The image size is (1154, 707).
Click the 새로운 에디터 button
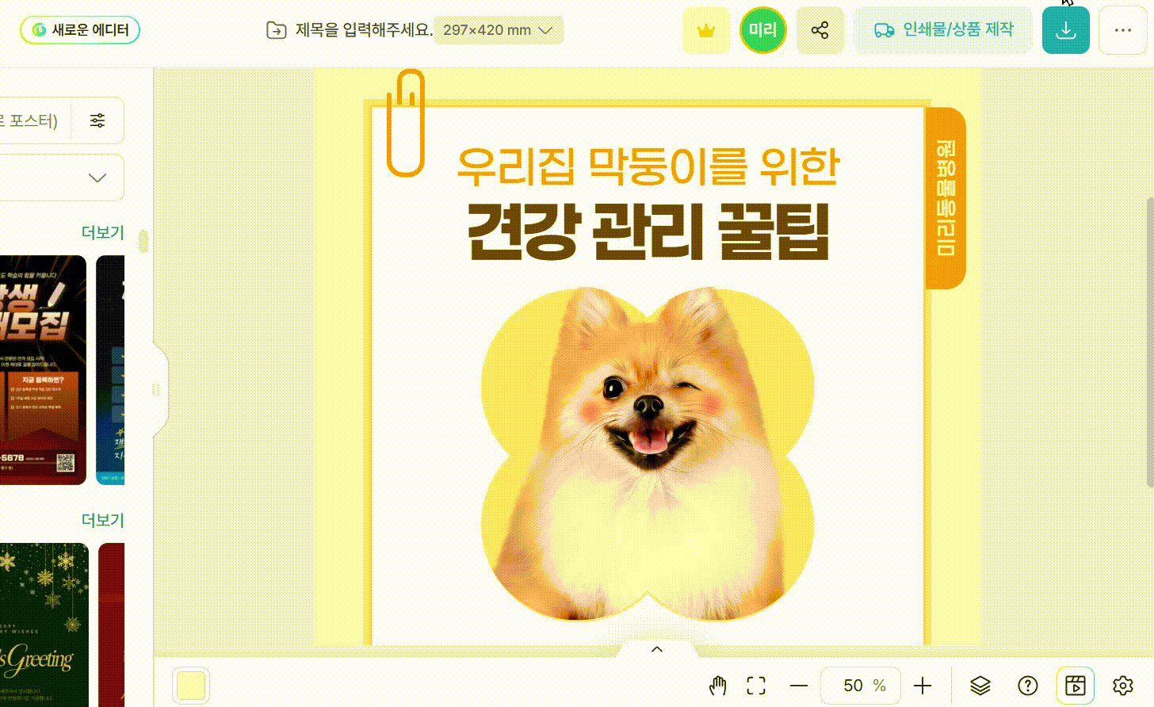80,30
